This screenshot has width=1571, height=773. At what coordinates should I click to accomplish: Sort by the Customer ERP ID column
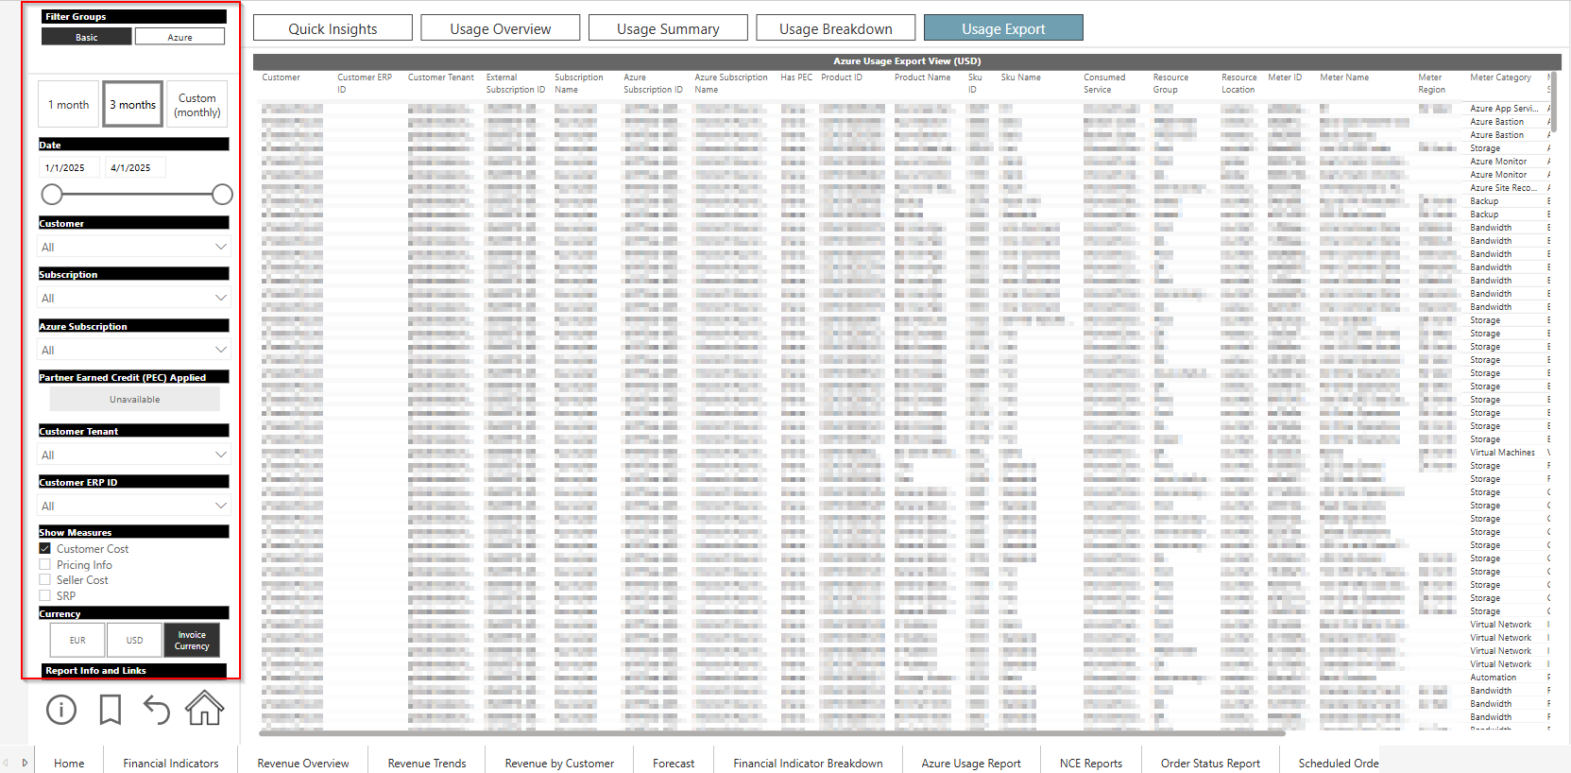365,83
